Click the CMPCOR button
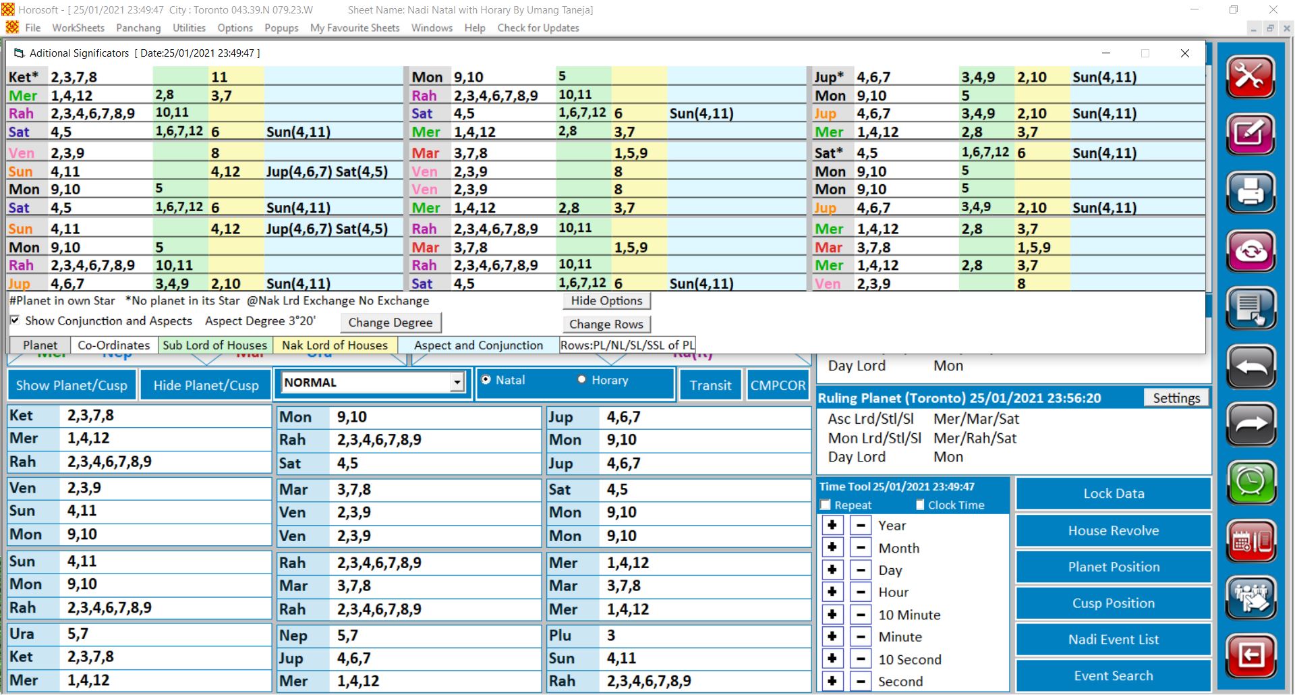 click(778, 385)
